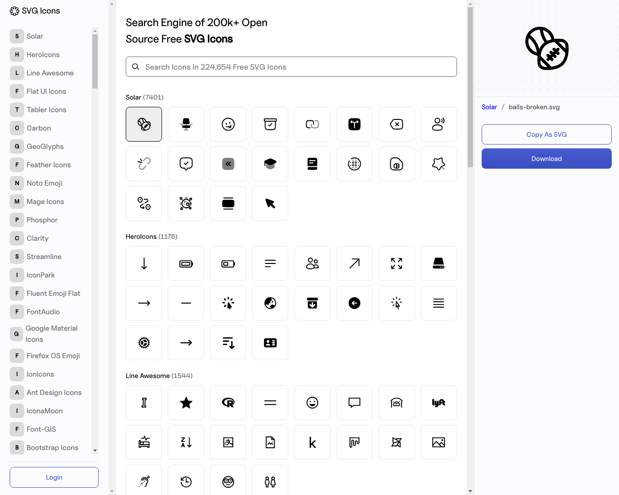Pick the arrows pointing out expand icon
Viewport: 619px width, 495px height.
click(397, 263)
